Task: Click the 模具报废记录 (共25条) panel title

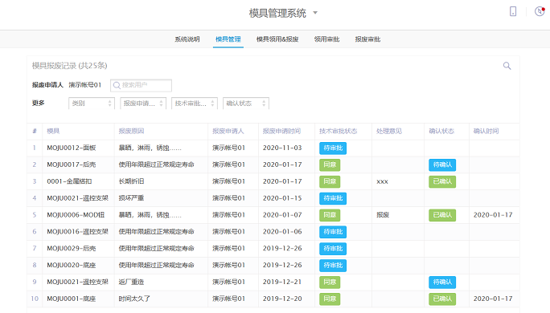Action: coord(69,66)
